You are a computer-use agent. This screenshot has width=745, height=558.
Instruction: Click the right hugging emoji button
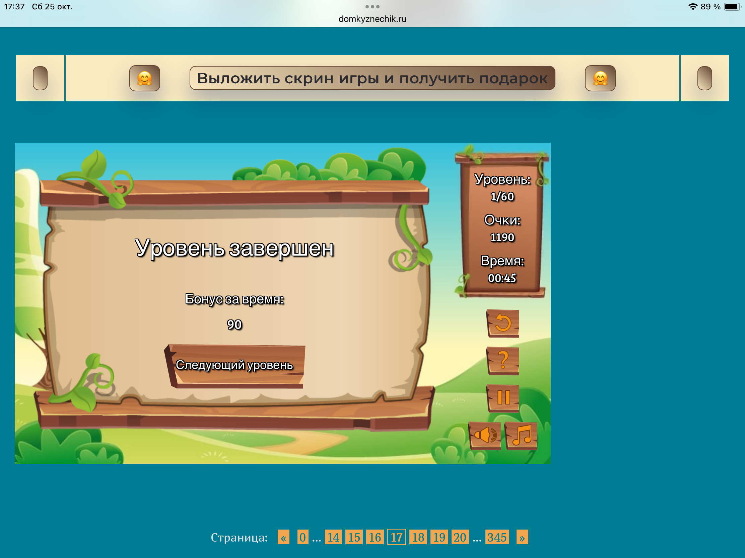tap(600, 78)
